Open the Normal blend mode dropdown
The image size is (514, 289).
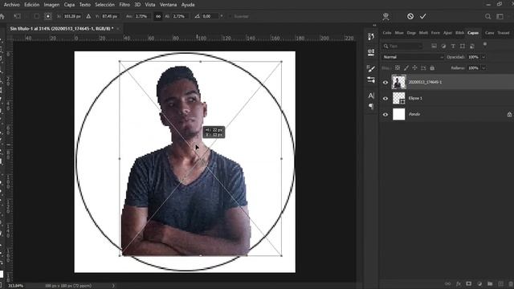pyautogui.click(x=412, y=57)
